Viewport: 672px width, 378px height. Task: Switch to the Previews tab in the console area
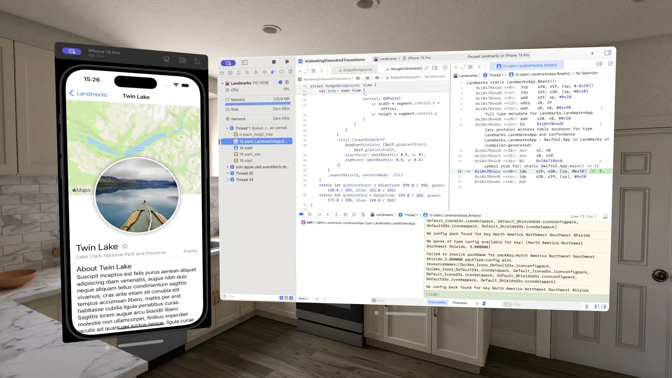pyautogui.click(x=460, y=303)
